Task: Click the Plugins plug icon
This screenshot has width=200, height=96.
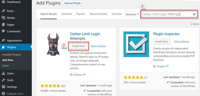Action: pos(3,47)
